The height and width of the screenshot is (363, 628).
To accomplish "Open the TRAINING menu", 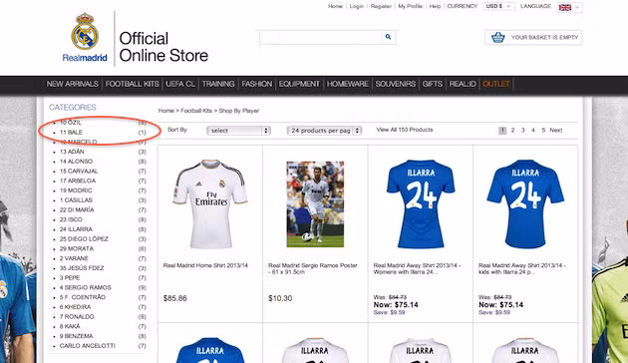I will pyautogui.click(x=218, y=84).
